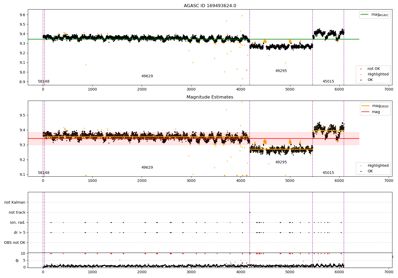Click the 7000 x-tick under the AGASC ID plot
The width and height of the screenshot is (398, 278).
(x=388, y=89)
